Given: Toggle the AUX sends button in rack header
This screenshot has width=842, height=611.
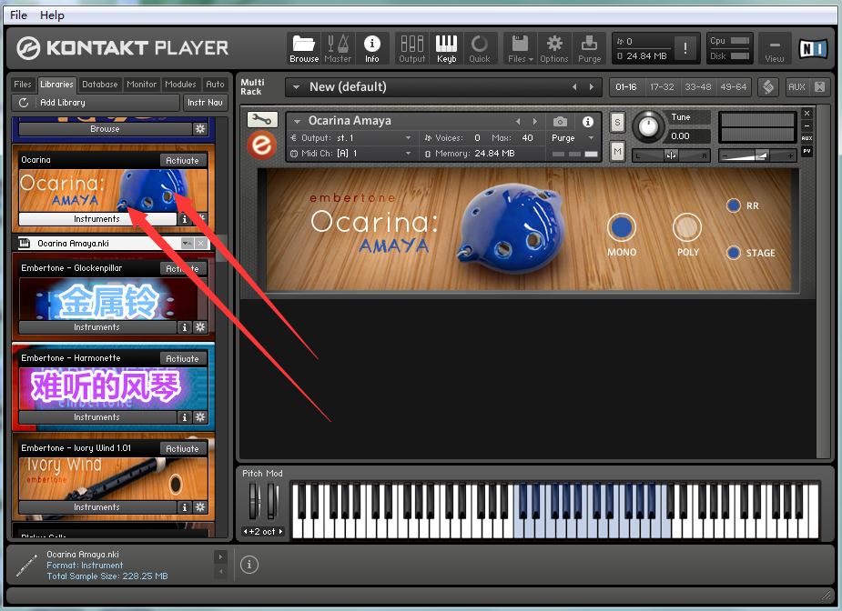Looking at the screenshot, I should coord(796,87).
